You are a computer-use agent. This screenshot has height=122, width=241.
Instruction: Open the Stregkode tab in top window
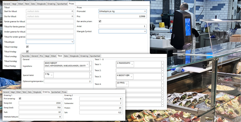[x=41, y=4]
